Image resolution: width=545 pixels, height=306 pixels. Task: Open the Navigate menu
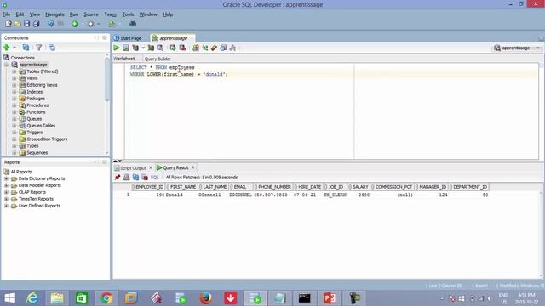54,14
